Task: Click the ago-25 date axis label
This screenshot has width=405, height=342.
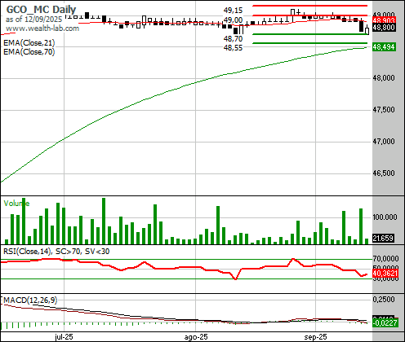Action: coord(196,337)
